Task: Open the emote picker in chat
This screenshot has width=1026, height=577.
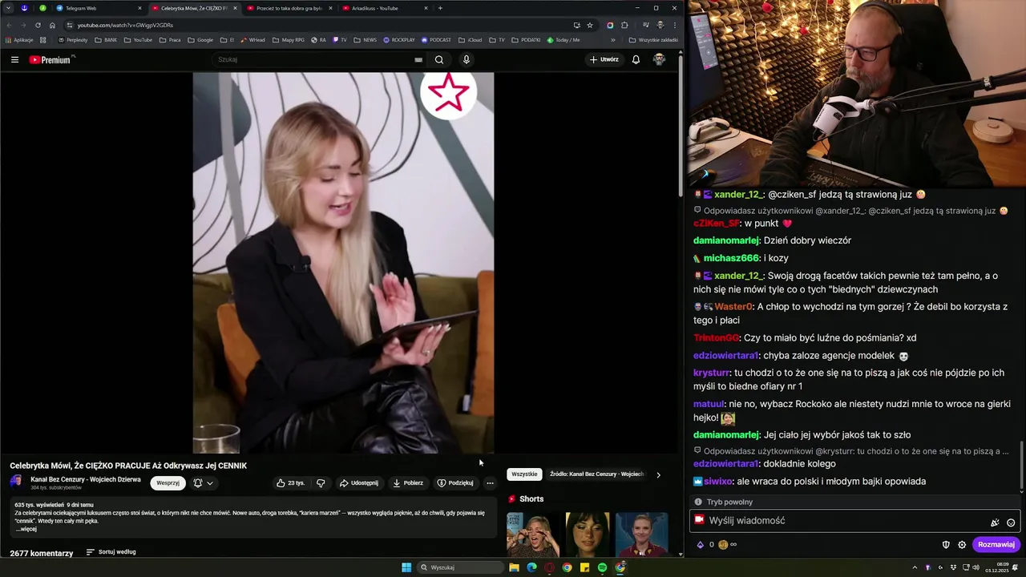Action: coord(1011,523)
